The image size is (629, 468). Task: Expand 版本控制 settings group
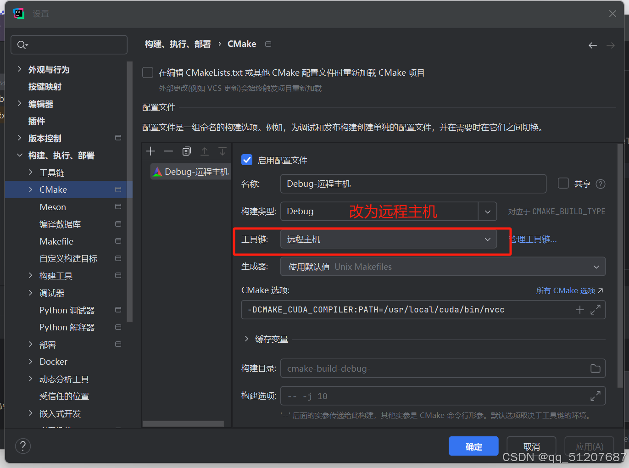tap(19, 138)
